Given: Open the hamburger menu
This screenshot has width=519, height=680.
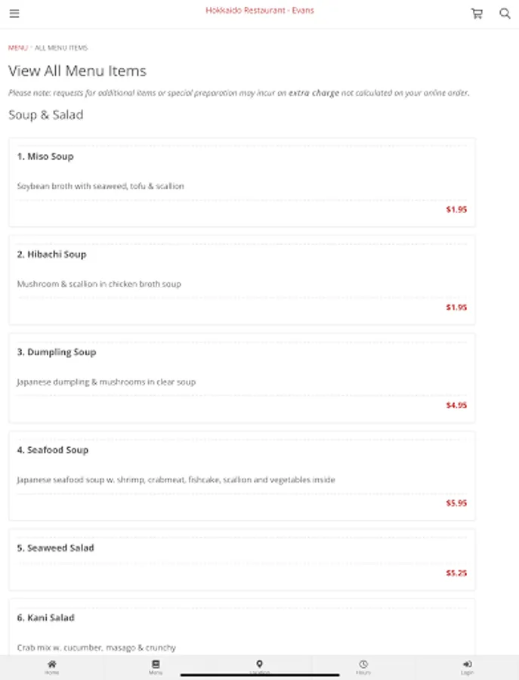Looking at the screenshot, I should [x=14, y=14].
